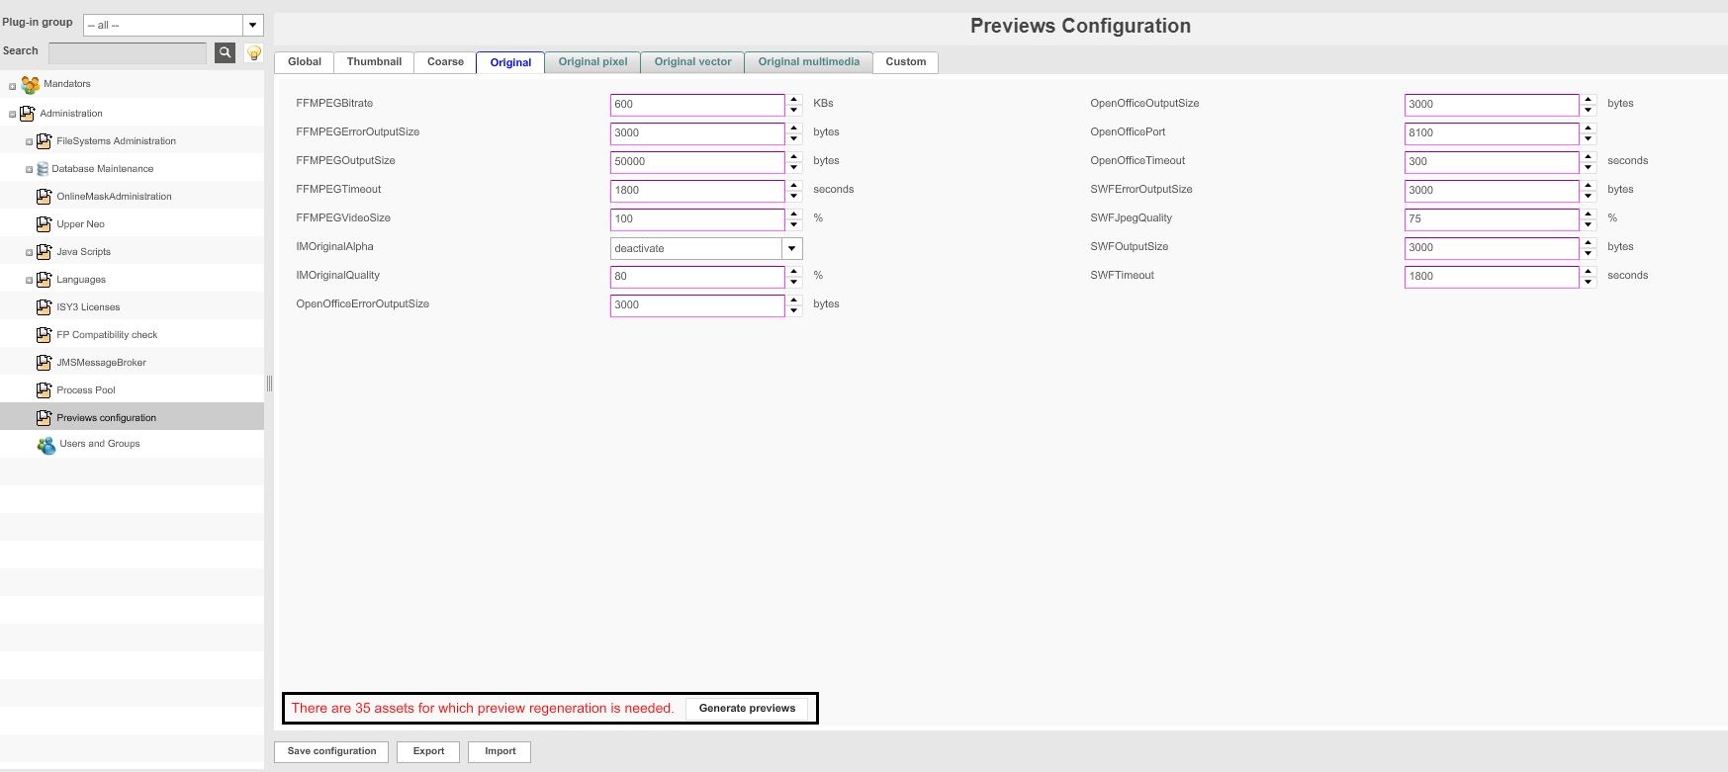Viewport: 1728px width, 772px height.
Task: Click the OpenOfficeErrorOutputSize value field
Action: [697, 305]
